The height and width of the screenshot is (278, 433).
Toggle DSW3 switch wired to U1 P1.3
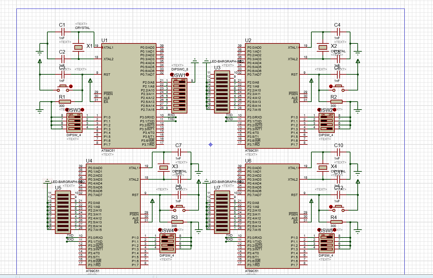tap(75, 129)
